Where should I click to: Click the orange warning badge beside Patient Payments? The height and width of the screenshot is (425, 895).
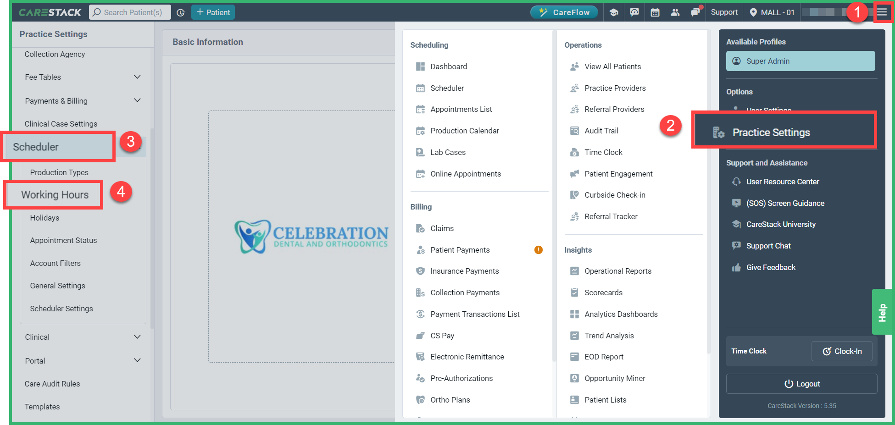538,250
